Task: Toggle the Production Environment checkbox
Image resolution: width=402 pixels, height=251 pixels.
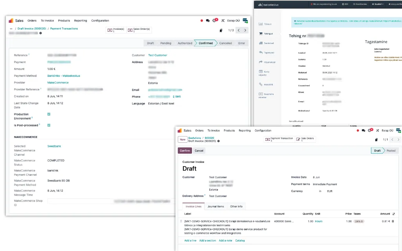Action: point(49,114)
